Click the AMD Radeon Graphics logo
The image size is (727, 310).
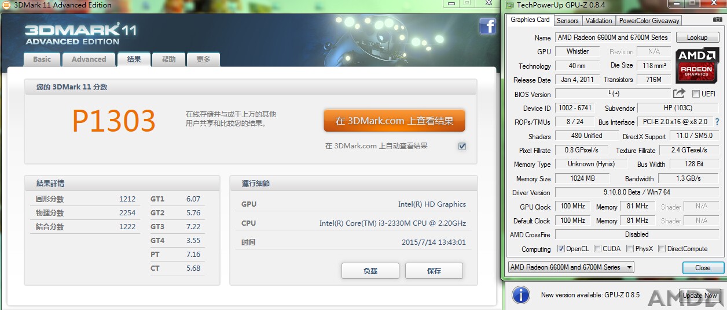click(697, 65)
